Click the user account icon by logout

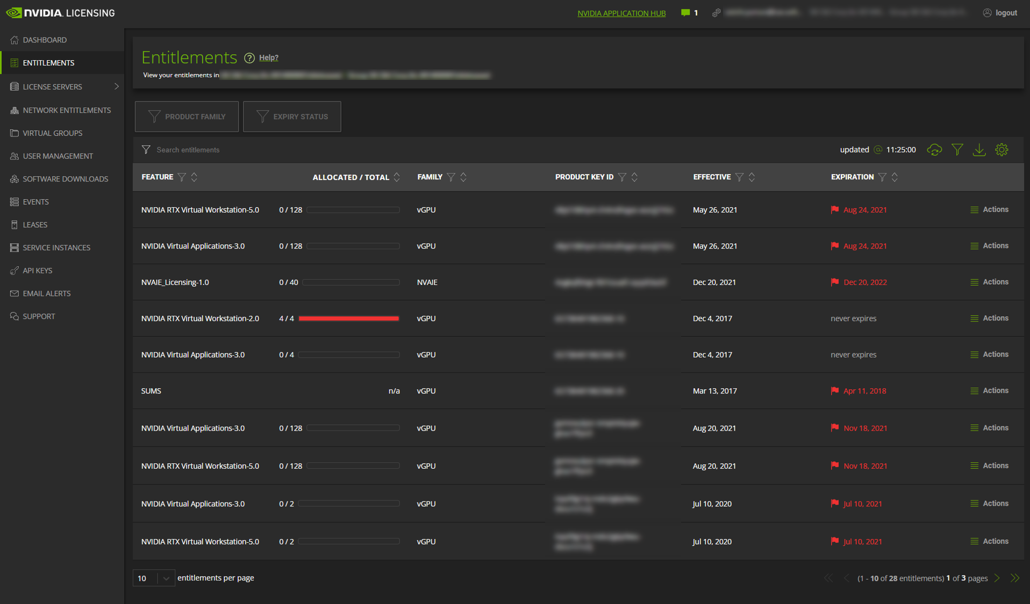(987, 13)
